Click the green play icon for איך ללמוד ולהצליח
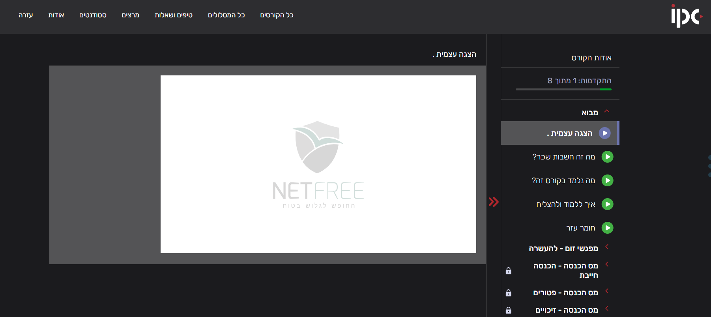Screen dimensions: 711x317 (608, 204)
